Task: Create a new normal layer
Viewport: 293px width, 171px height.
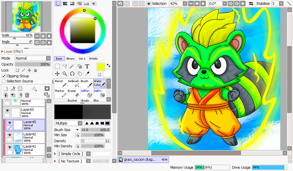Action: [6, 89]
